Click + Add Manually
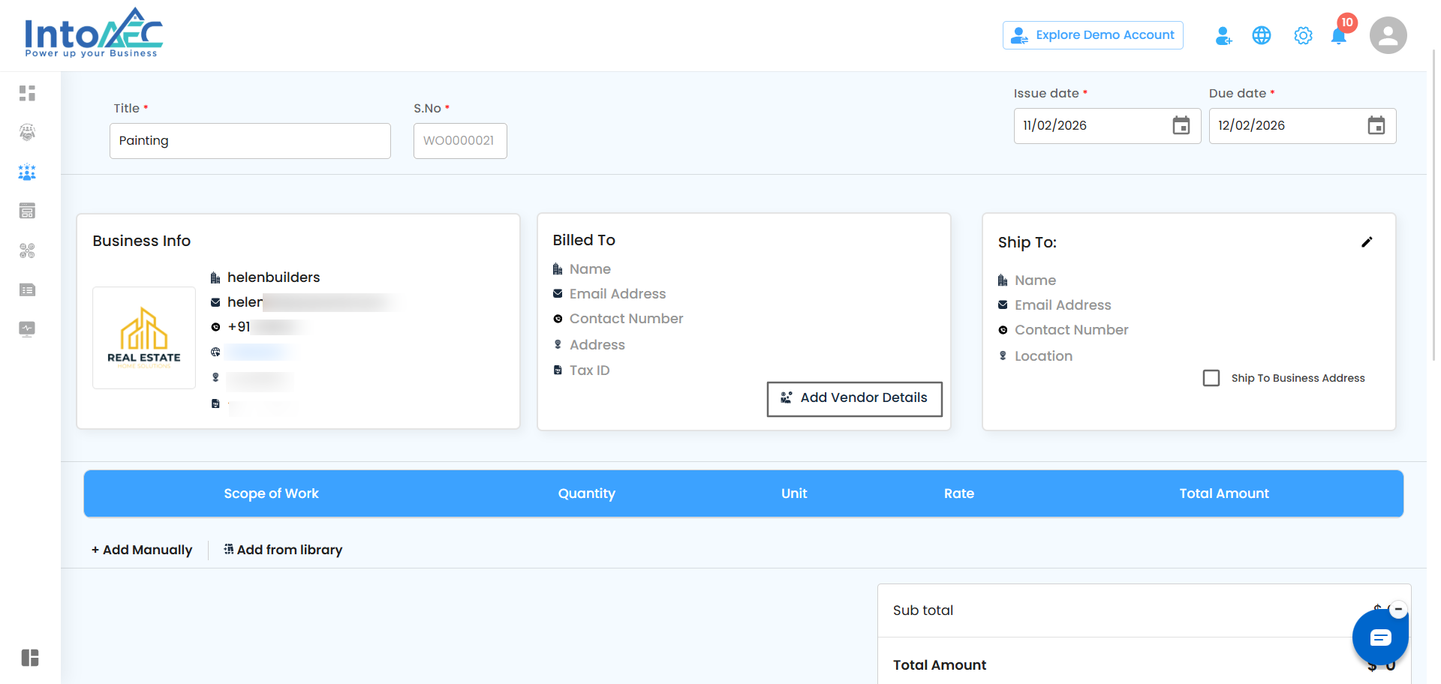 click(142, 550)
